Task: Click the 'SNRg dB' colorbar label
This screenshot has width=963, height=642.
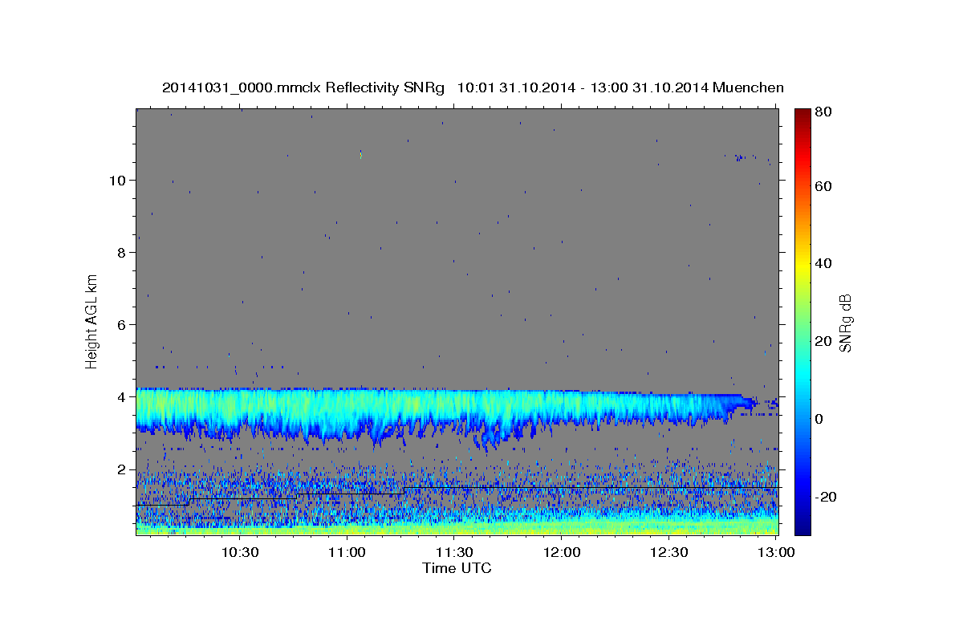Action: (845, 323)
